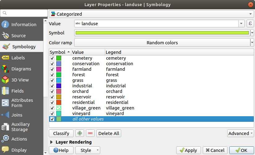The width and height of the screenshot is (255, 155).
Task: Disable the vineyard category checkbox
Action: (52, 113)
